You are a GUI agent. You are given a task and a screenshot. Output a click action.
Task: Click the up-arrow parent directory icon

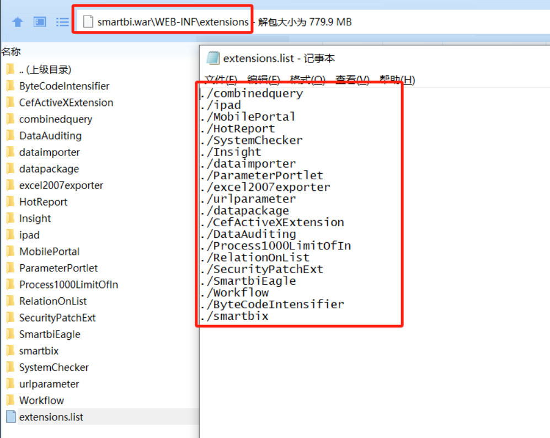[x=18, y=22]
